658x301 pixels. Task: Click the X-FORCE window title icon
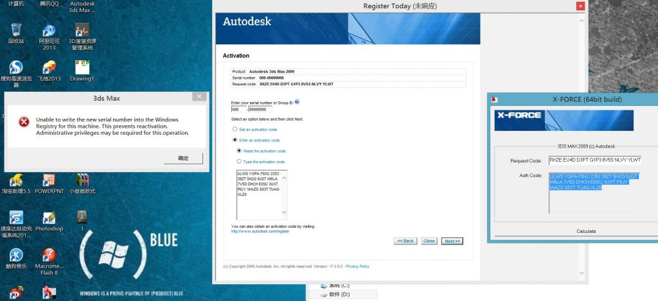click(495, 99)
